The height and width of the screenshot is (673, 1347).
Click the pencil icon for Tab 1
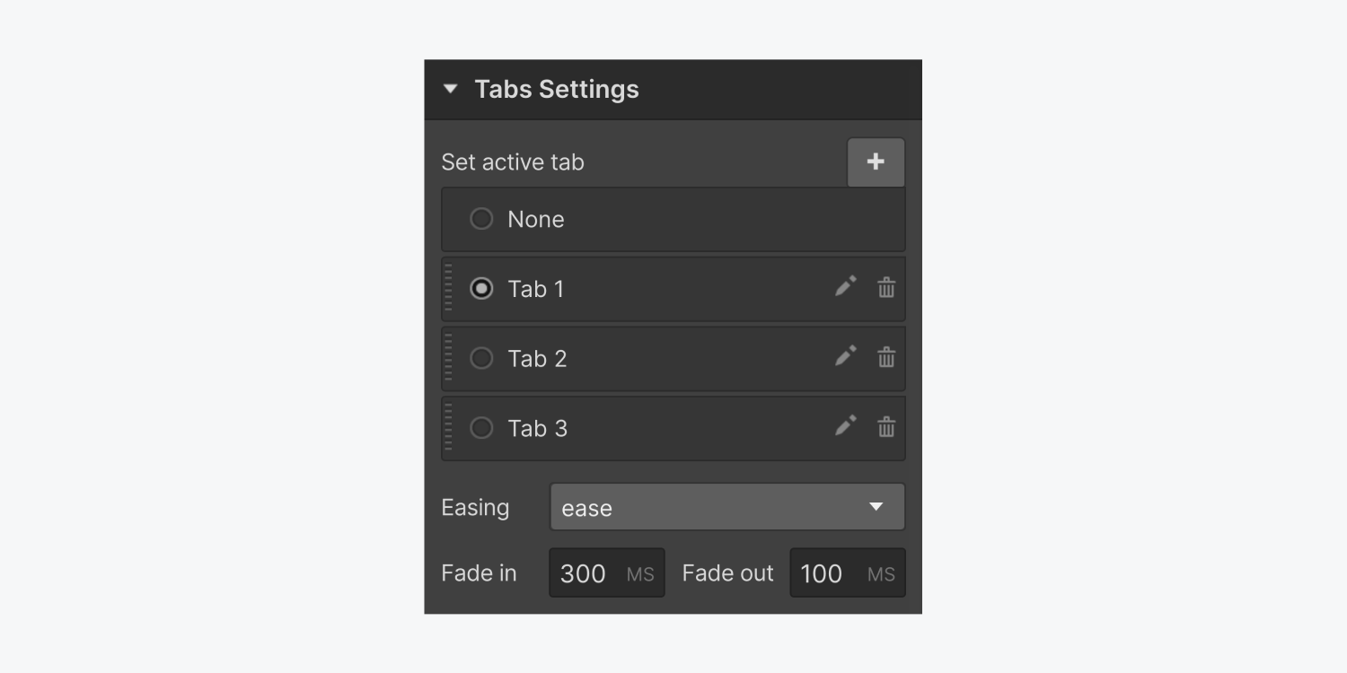click(845, 287)
